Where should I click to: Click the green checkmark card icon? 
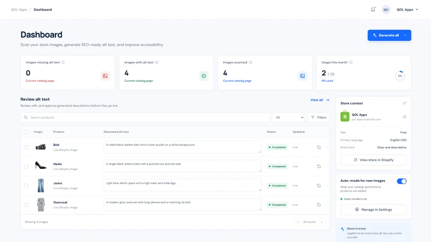tap(204, 76)
